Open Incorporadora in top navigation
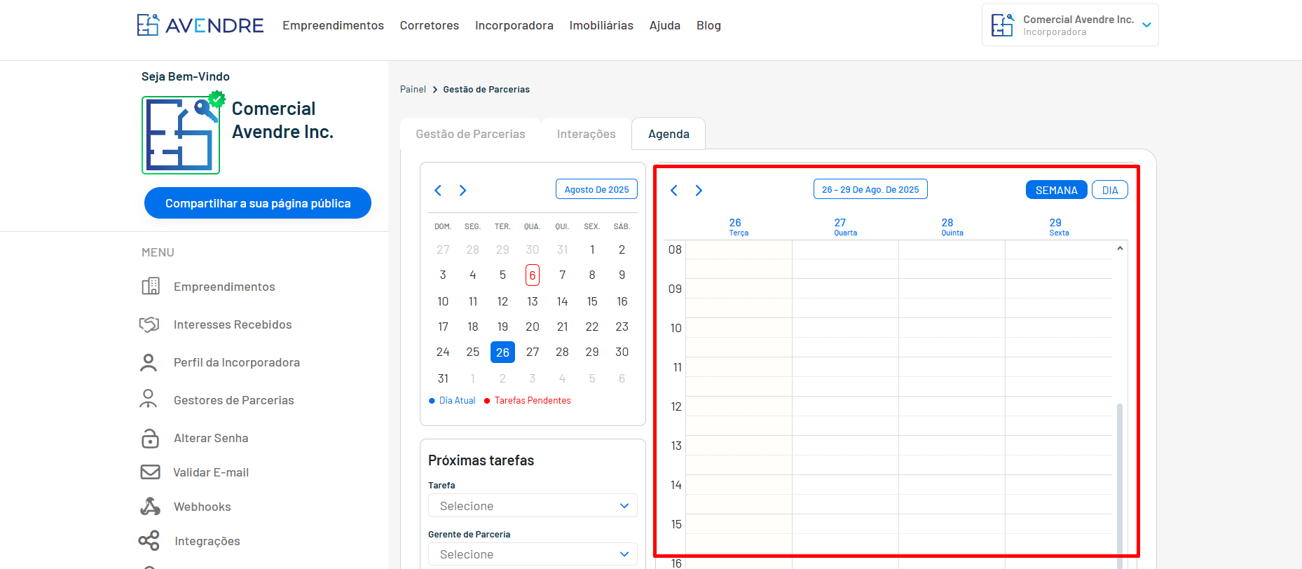Screen dimensions: 1302x569 (514, 25)
